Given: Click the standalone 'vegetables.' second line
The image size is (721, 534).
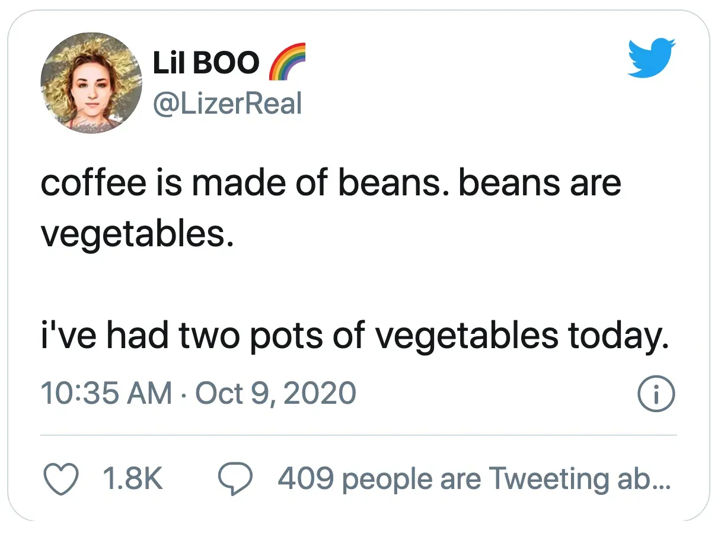Looking at the screenshot, I should pyautogui.click(x=135, y=236).
